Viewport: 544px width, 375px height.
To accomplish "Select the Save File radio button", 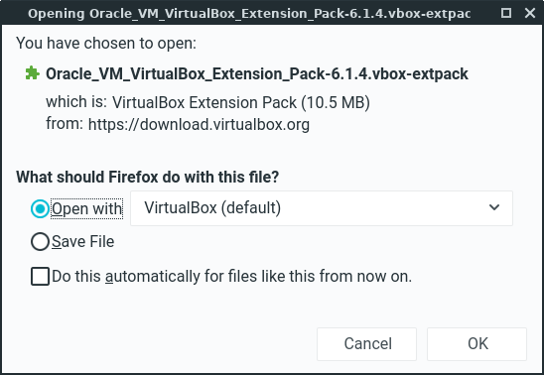I will tap(40, 241).
